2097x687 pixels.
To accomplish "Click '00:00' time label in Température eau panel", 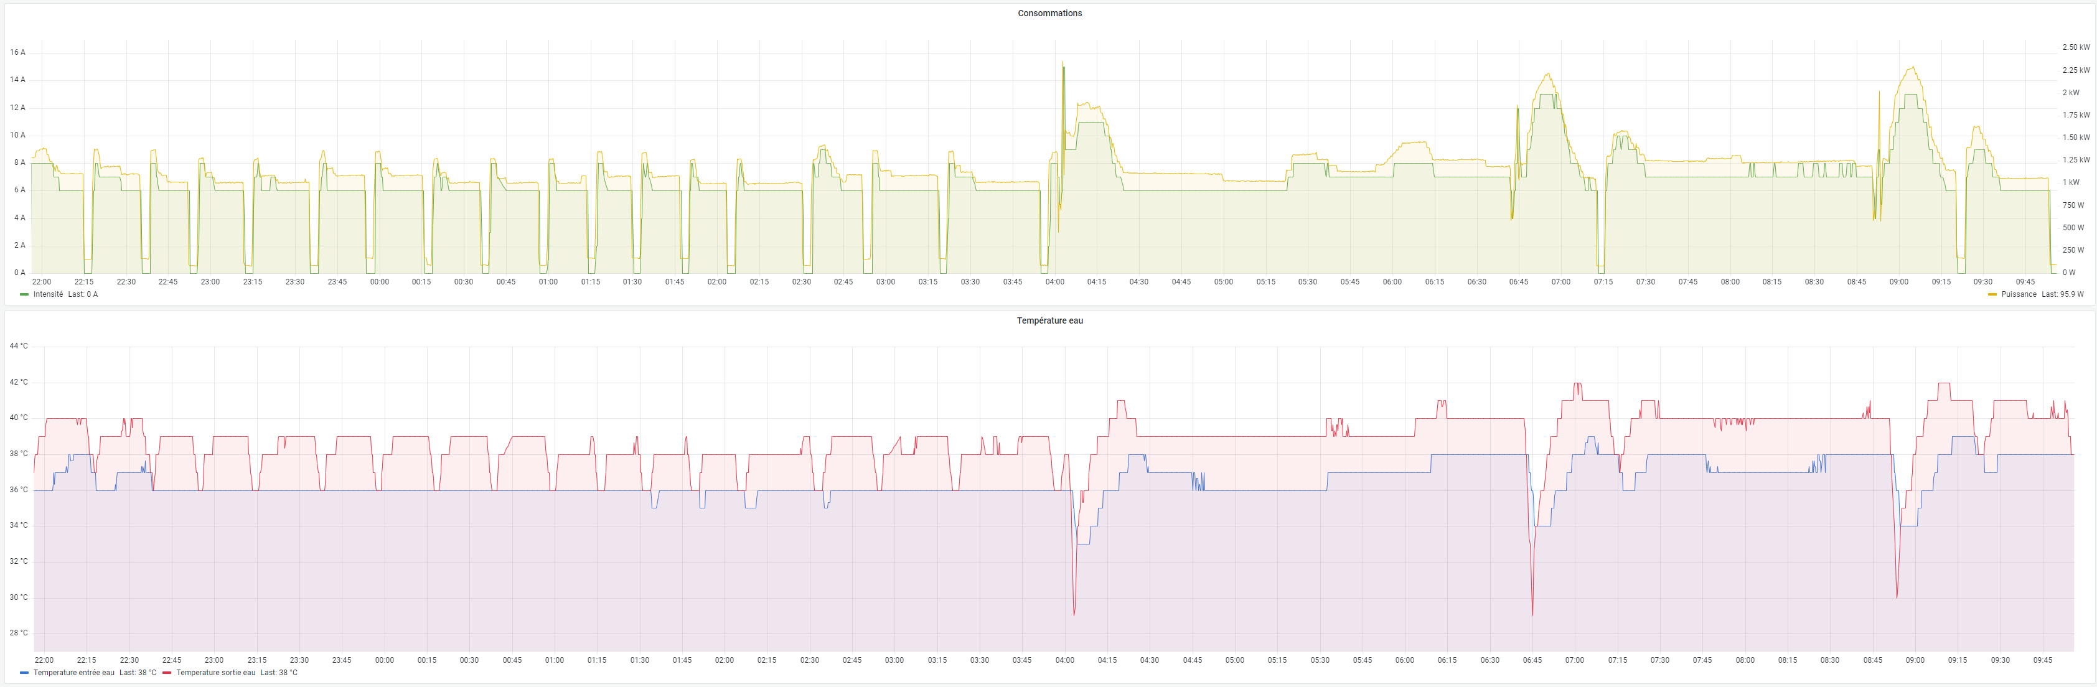I will click(x=384, y=660).
